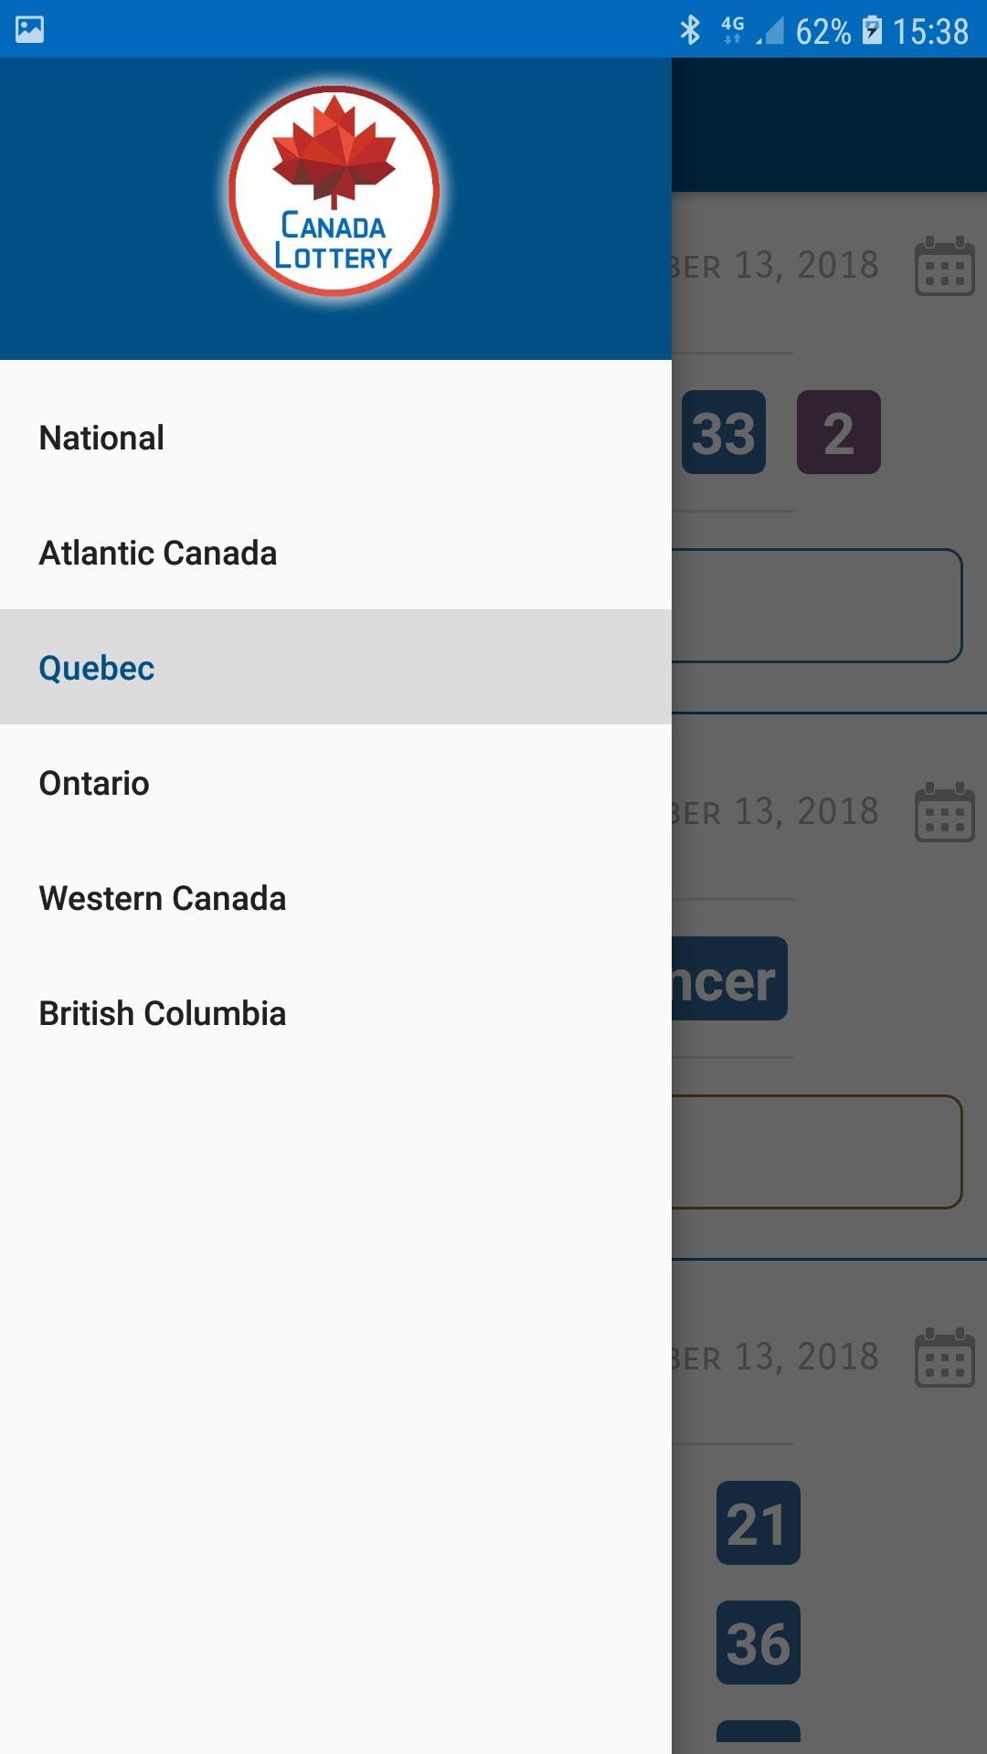
Task: Tap the purple bonus ball number 2
Action: tap(839, 432)
